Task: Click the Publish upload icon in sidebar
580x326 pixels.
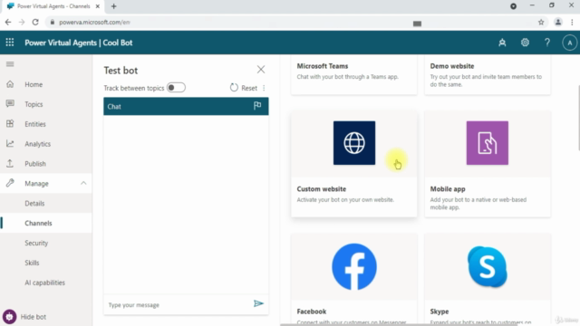Action: coord(10,163)
